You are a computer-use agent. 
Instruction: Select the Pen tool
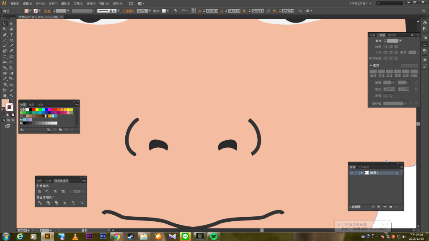(x=5, y=35)
